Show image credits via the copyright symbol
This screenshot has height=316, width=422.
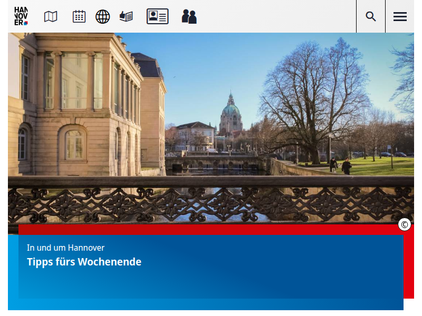pyautogui.click(x=405, y=225)
